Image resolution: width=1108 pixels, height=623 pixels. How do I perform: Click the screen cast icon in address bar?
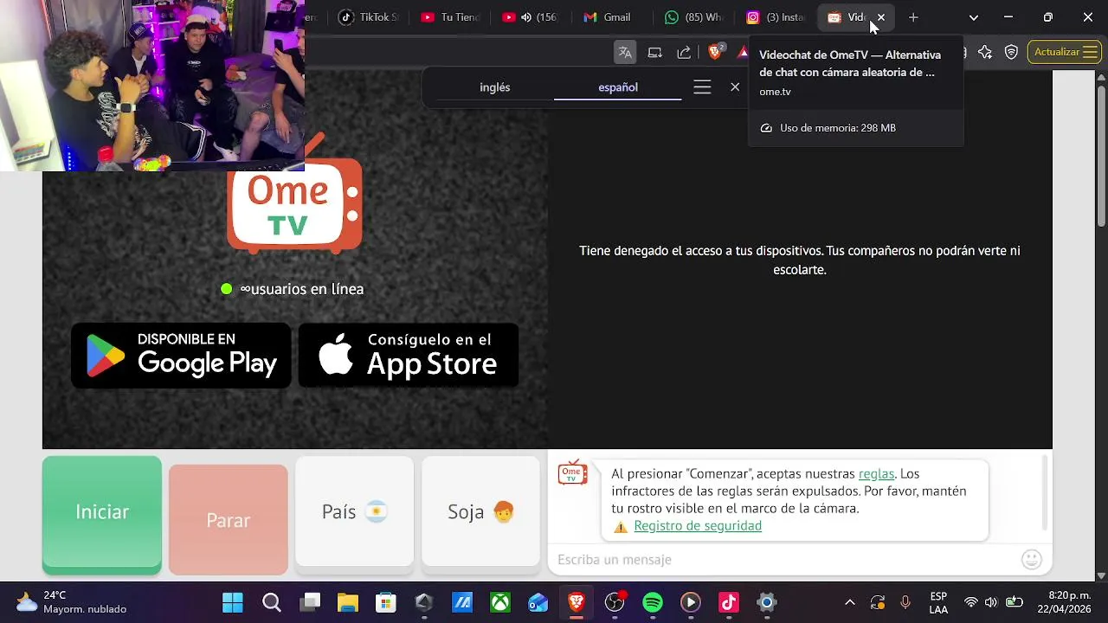point(655,53)
